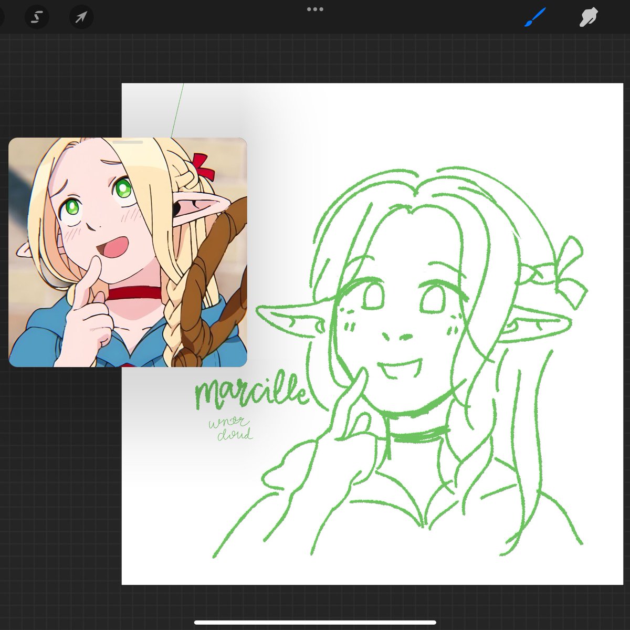This screenshot has height=630, width=630.
Task: Open the Selection tool
Action: (x=36, y=18)
